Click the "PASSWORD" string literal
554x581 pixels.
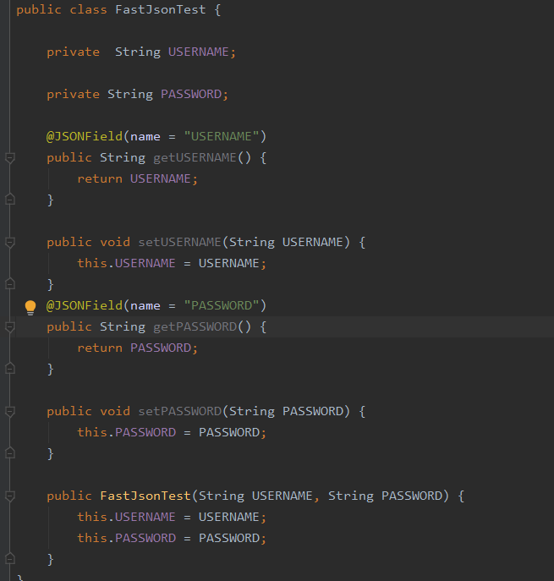point(222,305)
